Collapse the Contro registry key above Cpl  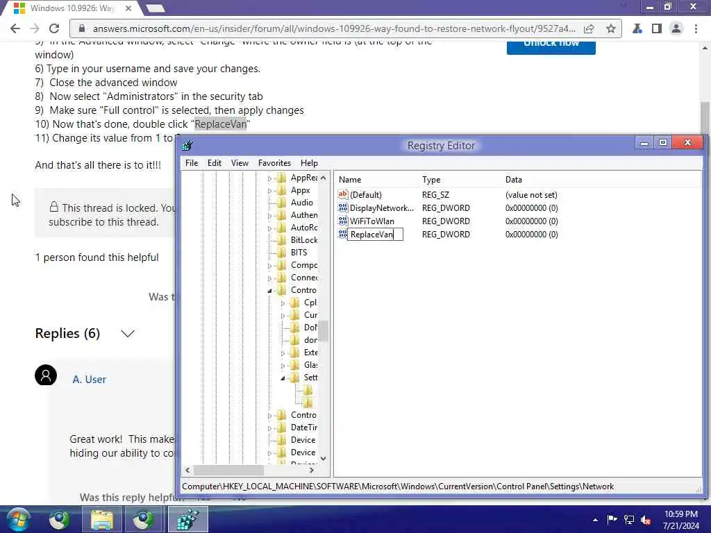point(269,291)
